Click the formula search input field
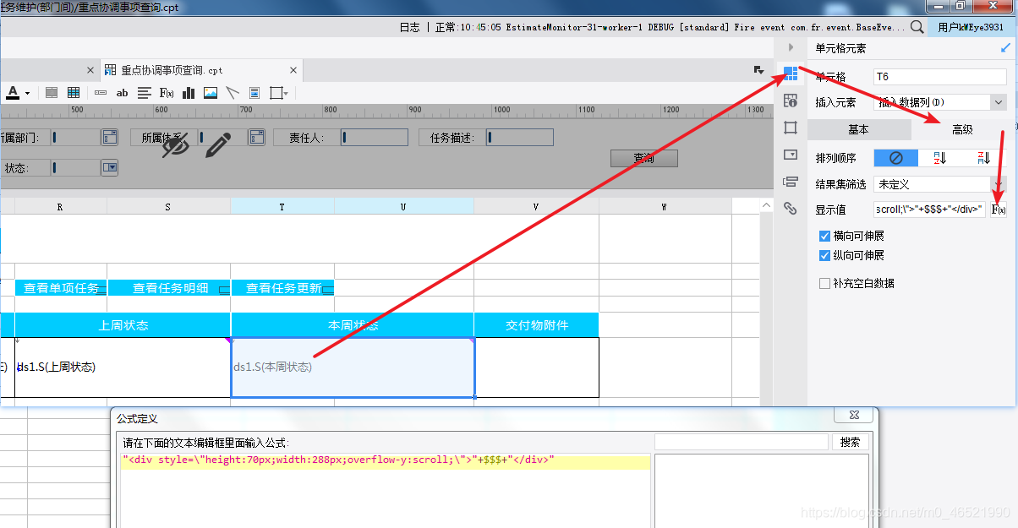1018x528 pixels. coord(742,442)
